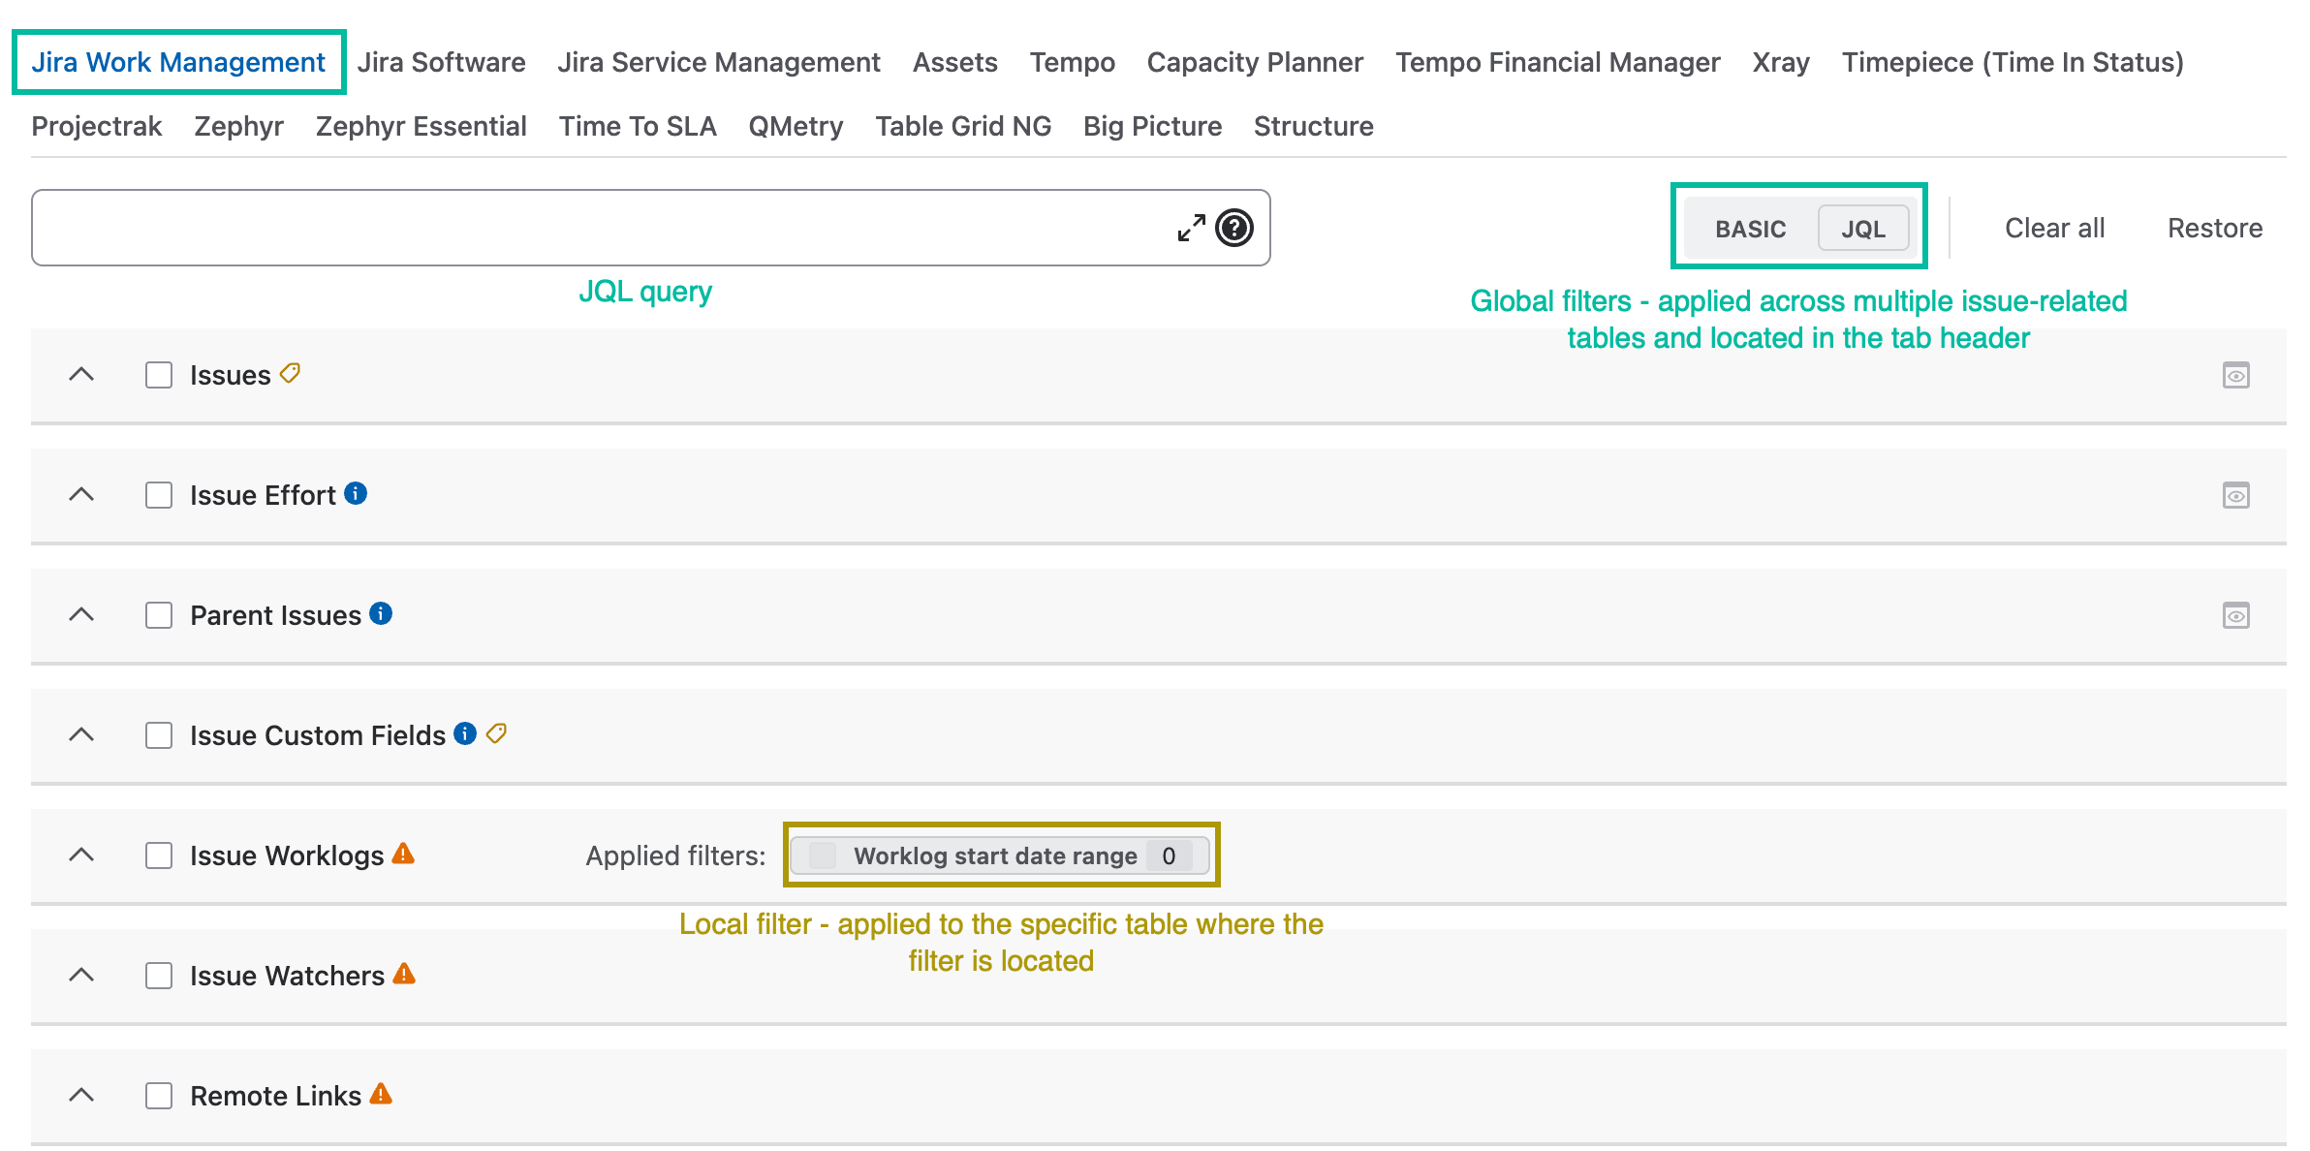Open the Jira Software tab
2310x1151 pixels.
(441, 62)
